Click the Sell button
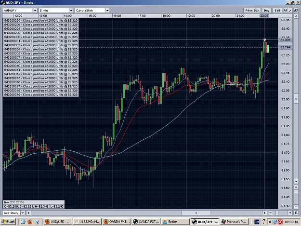The width and height of the screenshot is (301, 226). [x=277, y=11]
